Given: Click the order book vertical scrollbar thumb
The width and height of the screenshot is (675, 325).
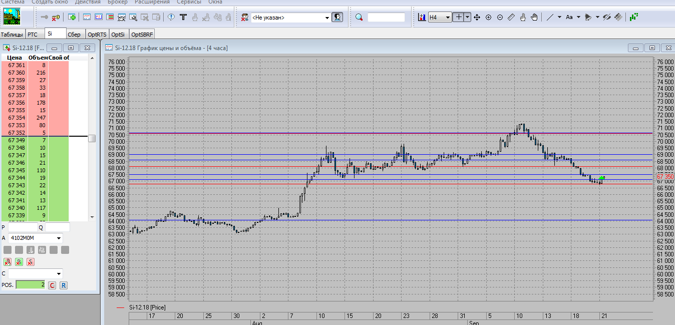Looking at the screenshot, I should coord(92,139).
